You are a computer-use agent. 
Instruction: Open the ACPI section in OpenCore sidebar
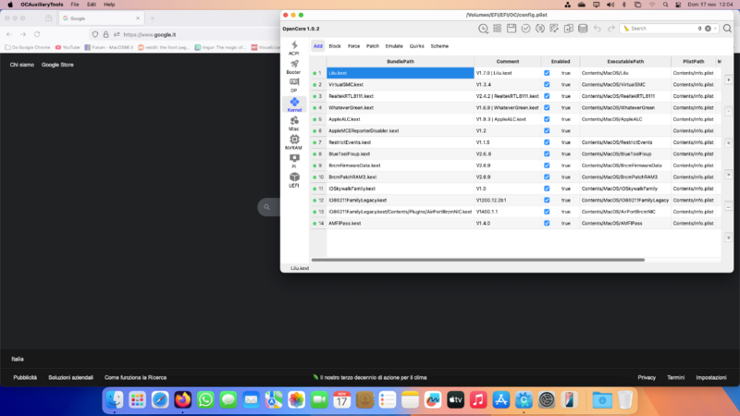point(294,48)
